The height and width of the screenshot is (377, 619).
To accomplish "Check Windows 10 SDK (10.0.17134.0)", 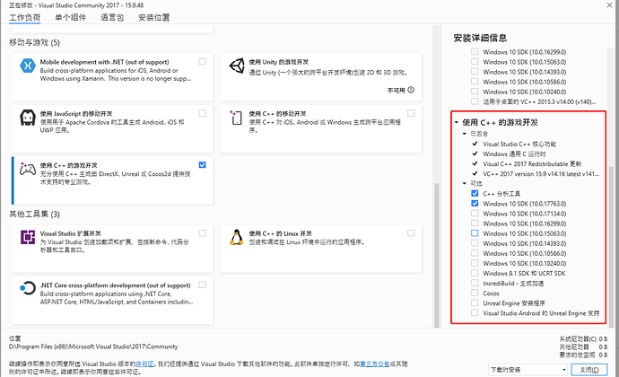I will 475,214.
